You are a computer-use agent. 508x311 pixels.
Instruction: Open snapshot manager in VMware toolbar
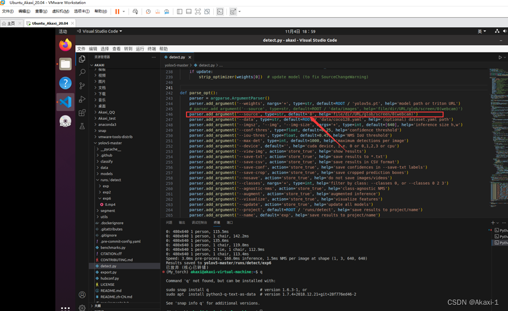click(x=166, y=11)
